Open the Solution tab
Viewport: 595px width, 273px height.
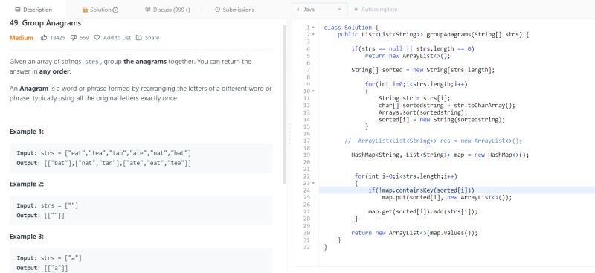100,10
